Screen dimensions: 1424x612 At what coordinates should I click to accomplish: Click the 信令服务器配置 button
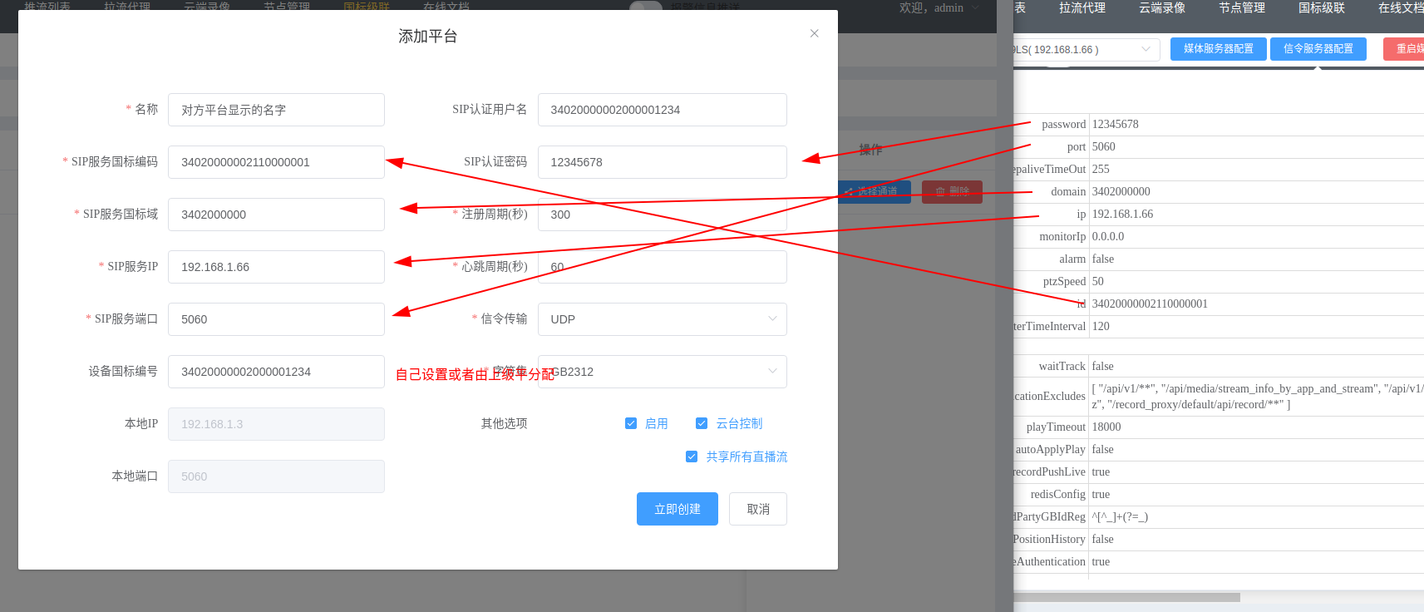(x=1318, y=49)
